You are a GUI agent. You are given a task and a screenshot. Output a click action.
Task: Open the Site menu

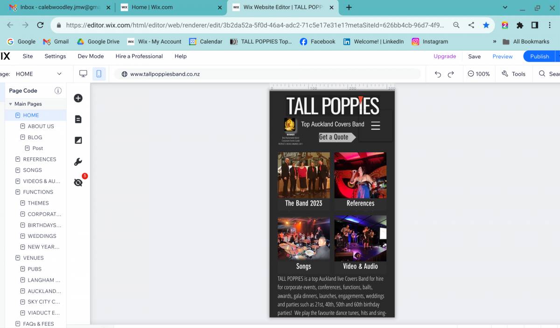click(28, 56)
